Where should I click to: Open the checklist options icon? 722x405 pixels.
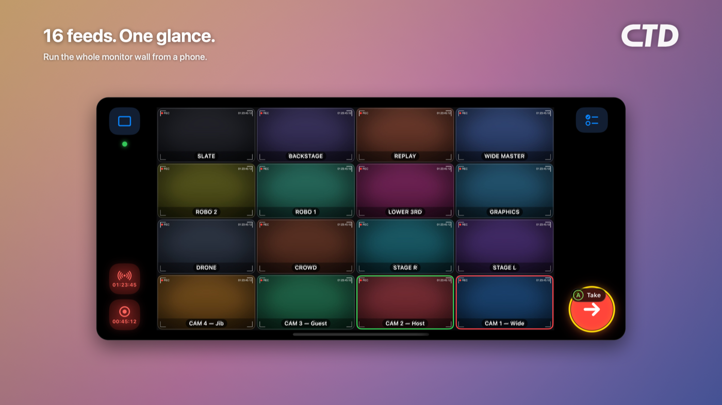(x=592, y=120)
